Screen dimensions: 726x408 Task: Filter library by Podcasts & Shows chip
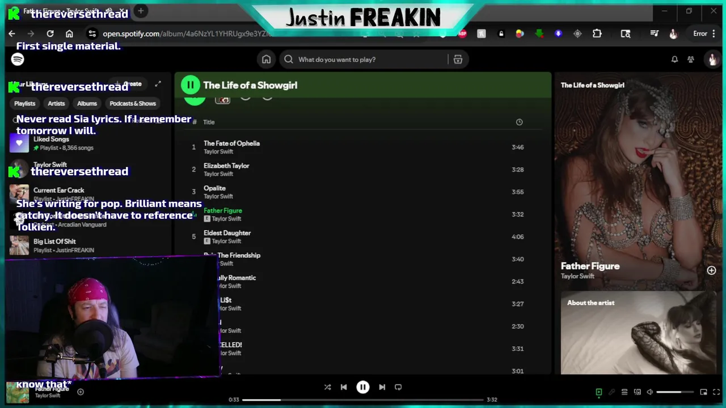click(133, 103)
